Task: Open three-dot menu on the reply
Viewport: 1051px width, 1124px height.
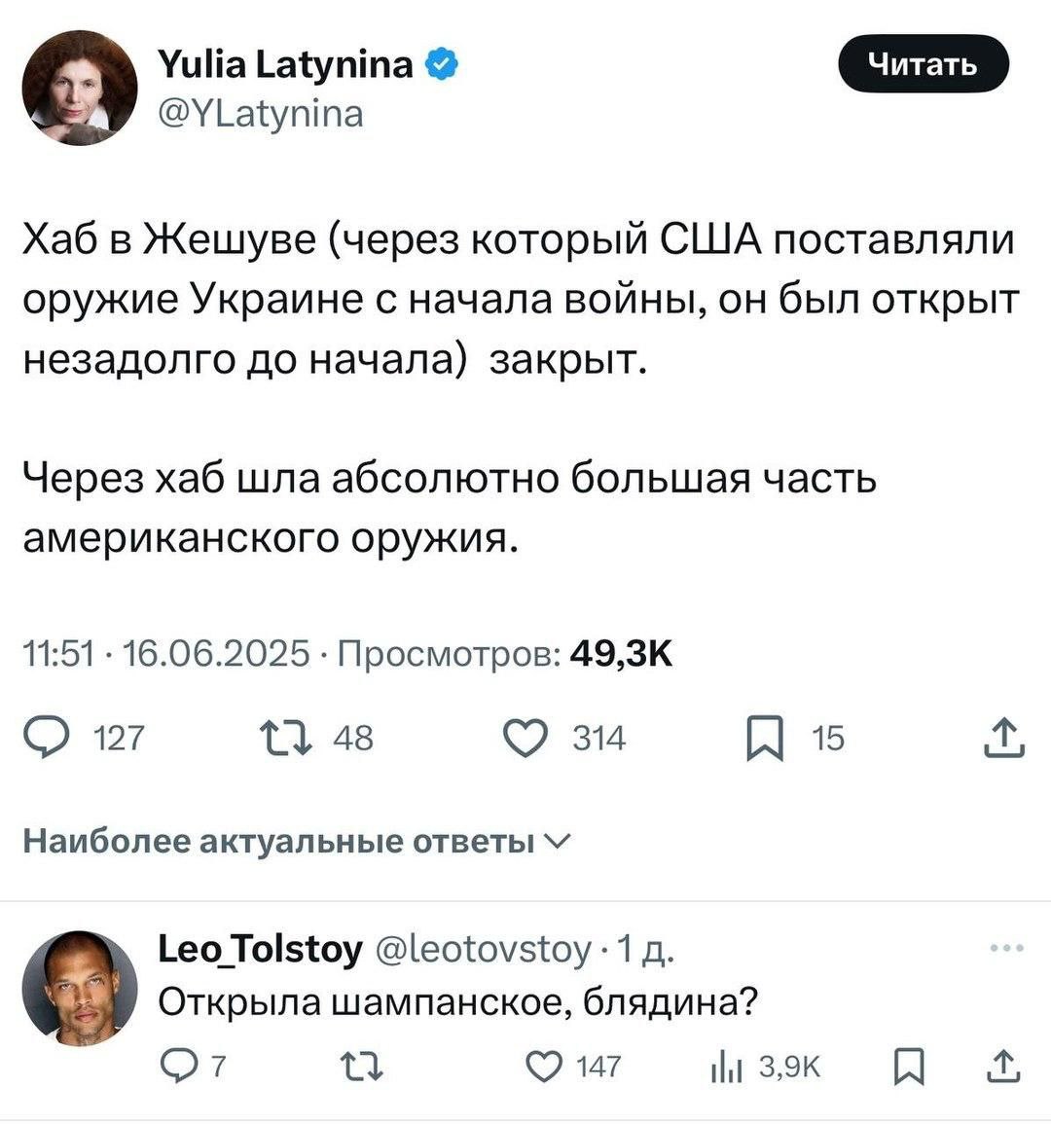Action: pos(1005,947)
